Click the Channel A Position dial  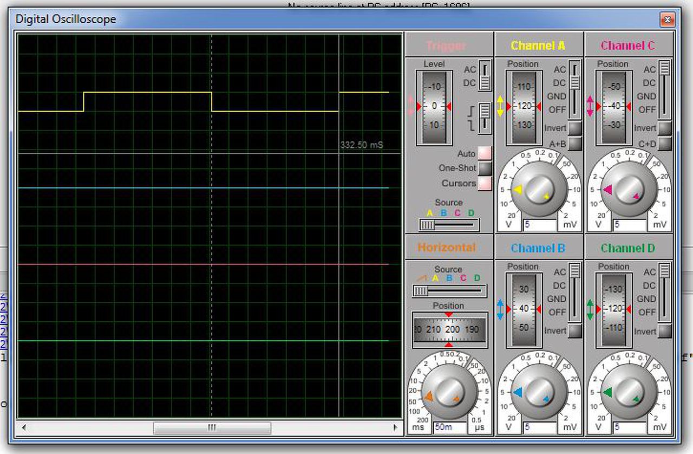click(524, 107)
